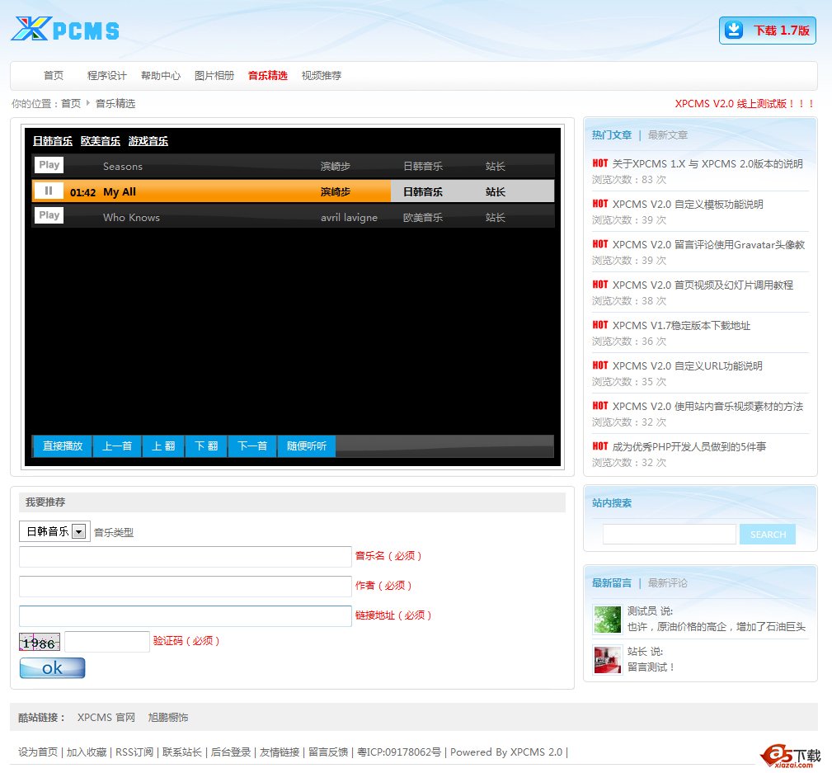
Task: Click the 音乐名 input field
Action: [186, 557]
